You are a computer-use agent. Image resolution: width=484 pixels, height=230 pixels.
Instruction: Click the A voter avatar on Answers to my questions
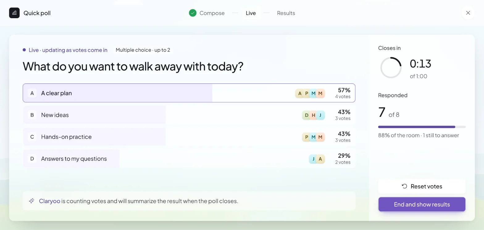(x=320, y=159)
